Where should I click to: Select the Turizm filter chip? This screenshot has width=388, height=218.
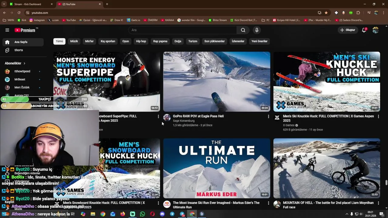coord(193,41)
